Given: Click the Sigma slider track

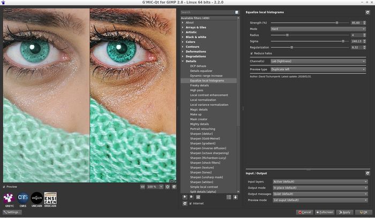Looking at the screenshot, I should click(x=309, y=41).
